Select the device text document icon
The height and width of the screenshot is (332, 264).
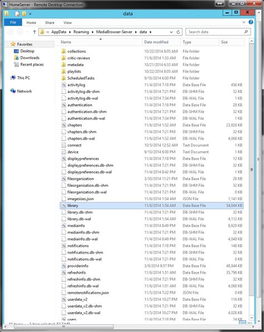pos(63,152)
